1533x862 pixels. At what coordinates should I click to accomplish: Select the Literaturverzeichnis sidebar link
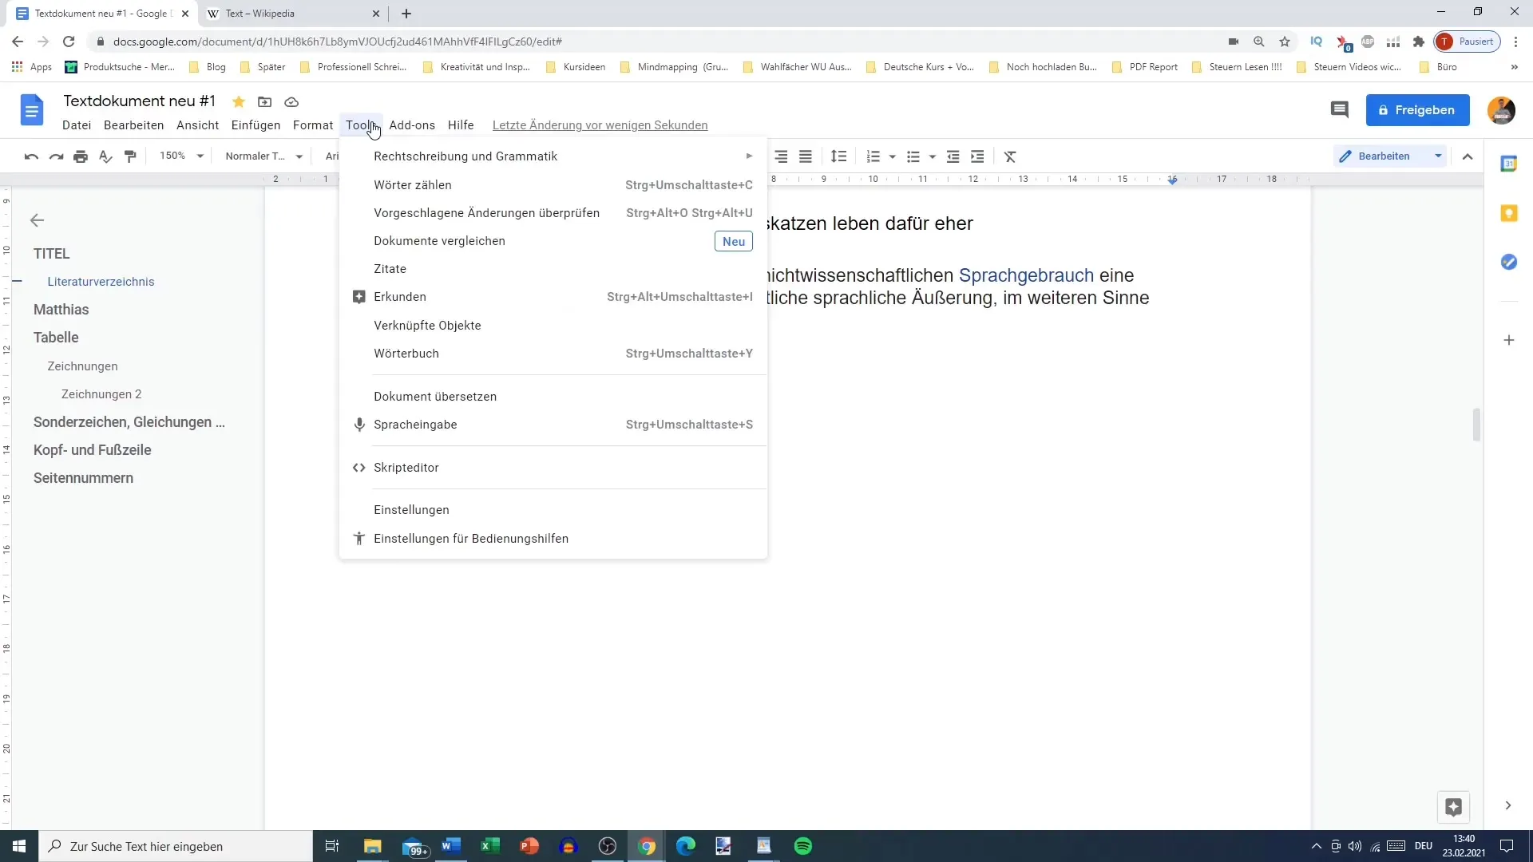pos(100,281)
